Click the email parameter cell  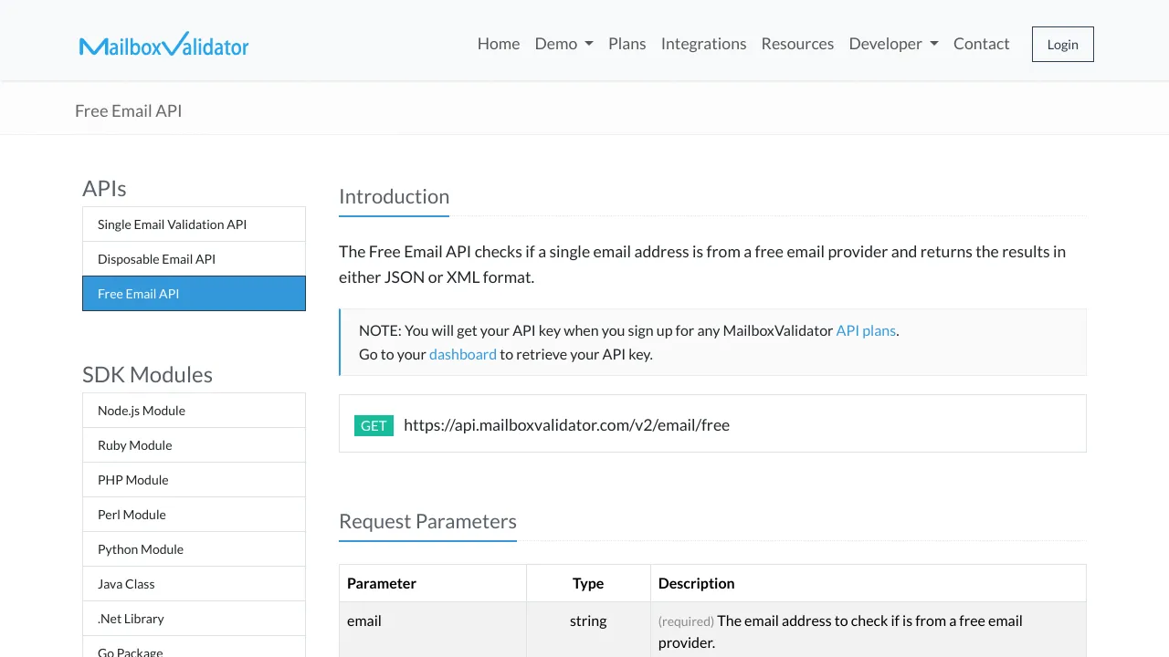pos(433,631)
